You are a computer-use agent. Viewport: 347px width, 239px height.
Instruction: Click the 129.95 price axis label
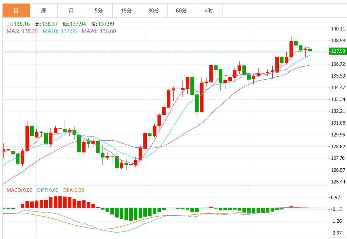point(338,135)
